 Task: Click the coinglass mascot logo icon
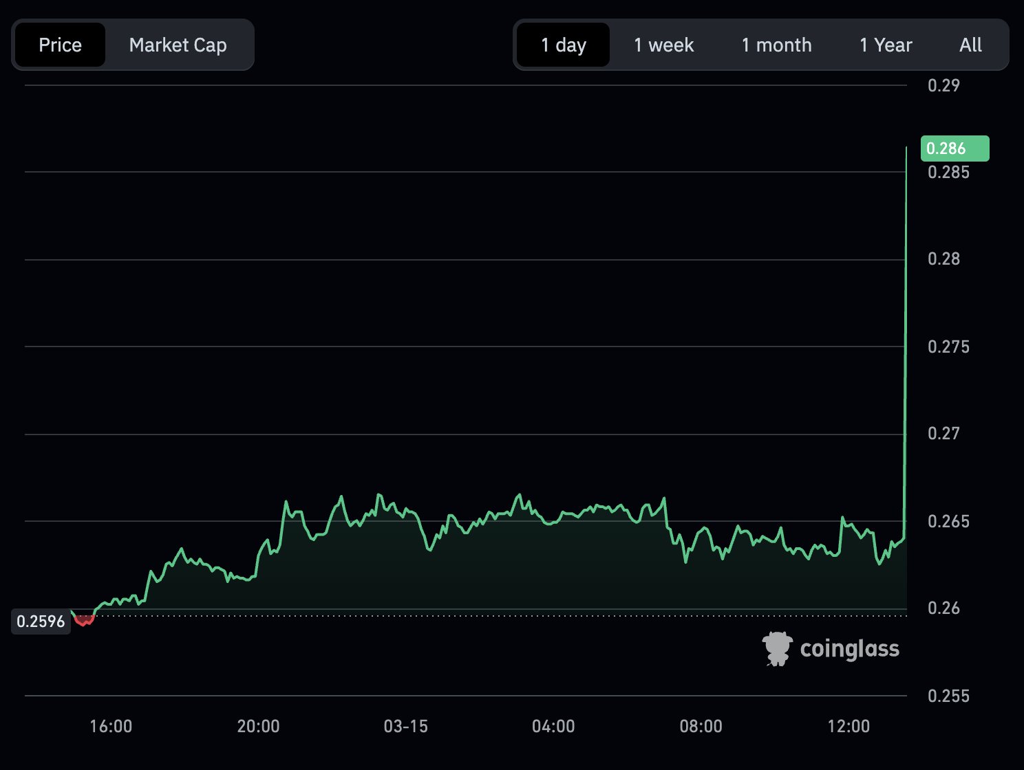pyautogui.click(x=777, y=649)
